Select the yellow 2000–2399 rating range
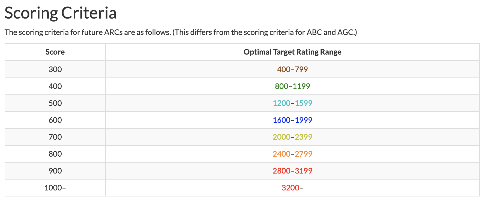 [292, 137]
